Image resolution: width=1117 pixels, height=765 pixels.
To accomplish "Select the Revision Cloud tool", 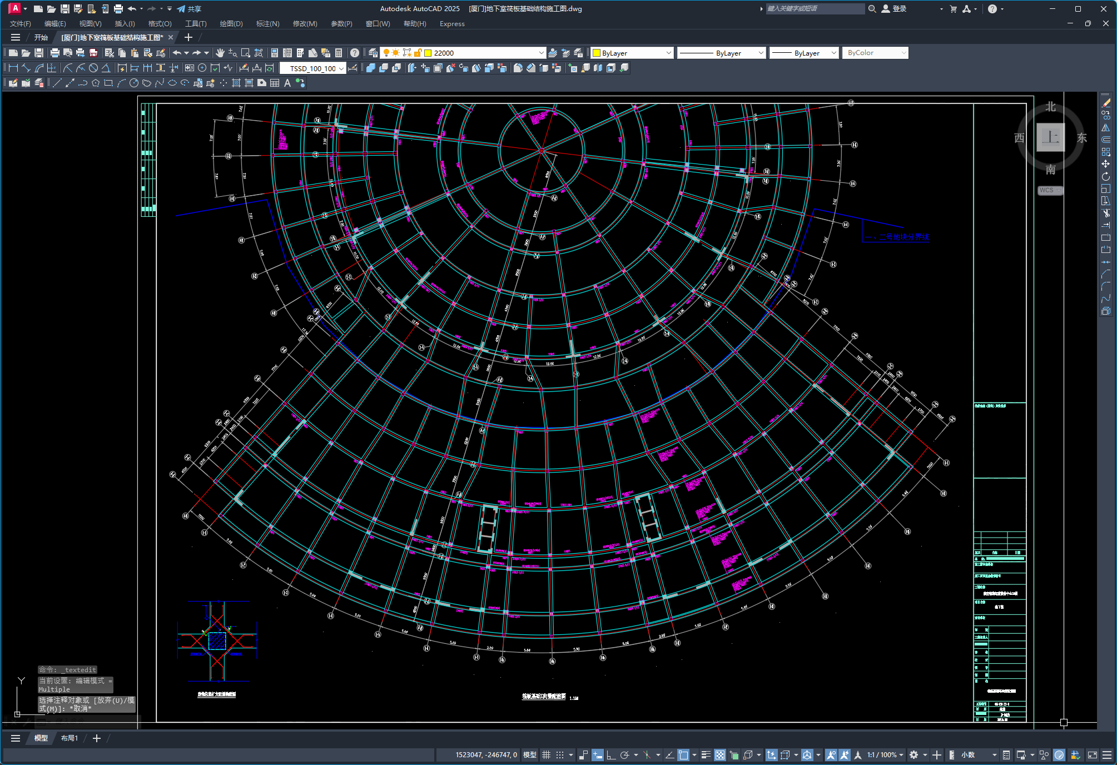I will pyautogui.click(x=147, y=83).
